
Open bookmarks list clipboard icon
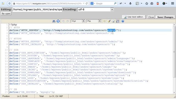(152, 4)
